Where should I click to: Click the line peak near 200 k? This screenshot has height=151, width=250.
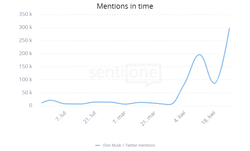199,55
